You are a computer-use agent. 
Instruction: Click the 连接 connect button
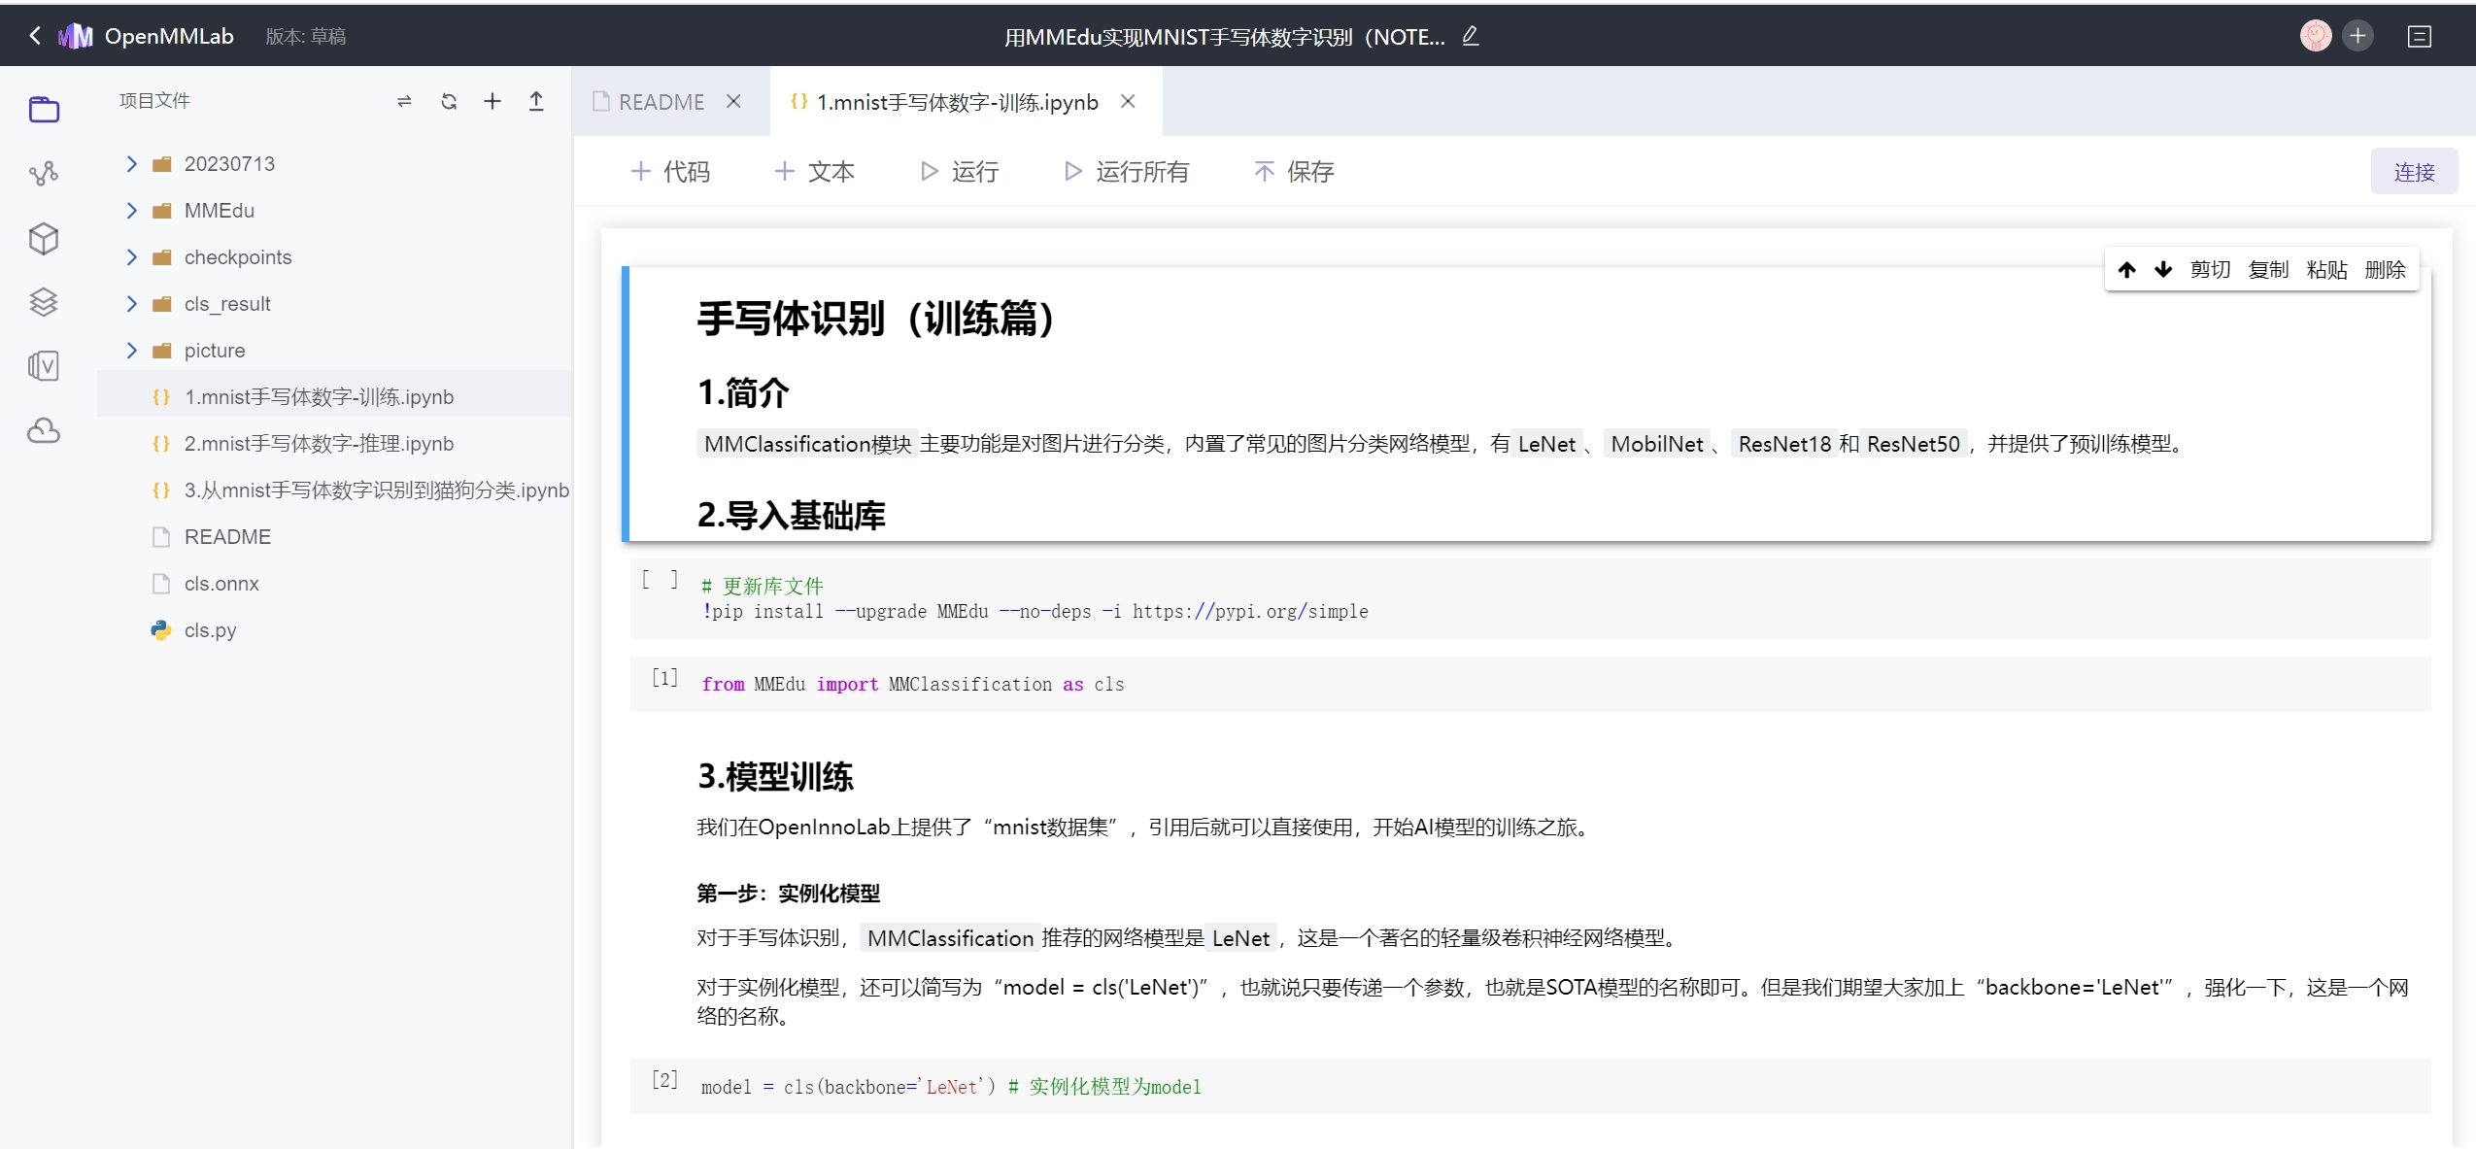[x=2414, y=172]
